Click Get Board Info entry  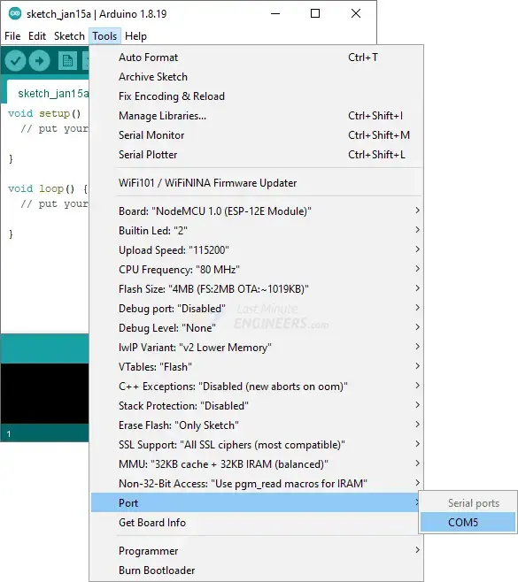257,523
